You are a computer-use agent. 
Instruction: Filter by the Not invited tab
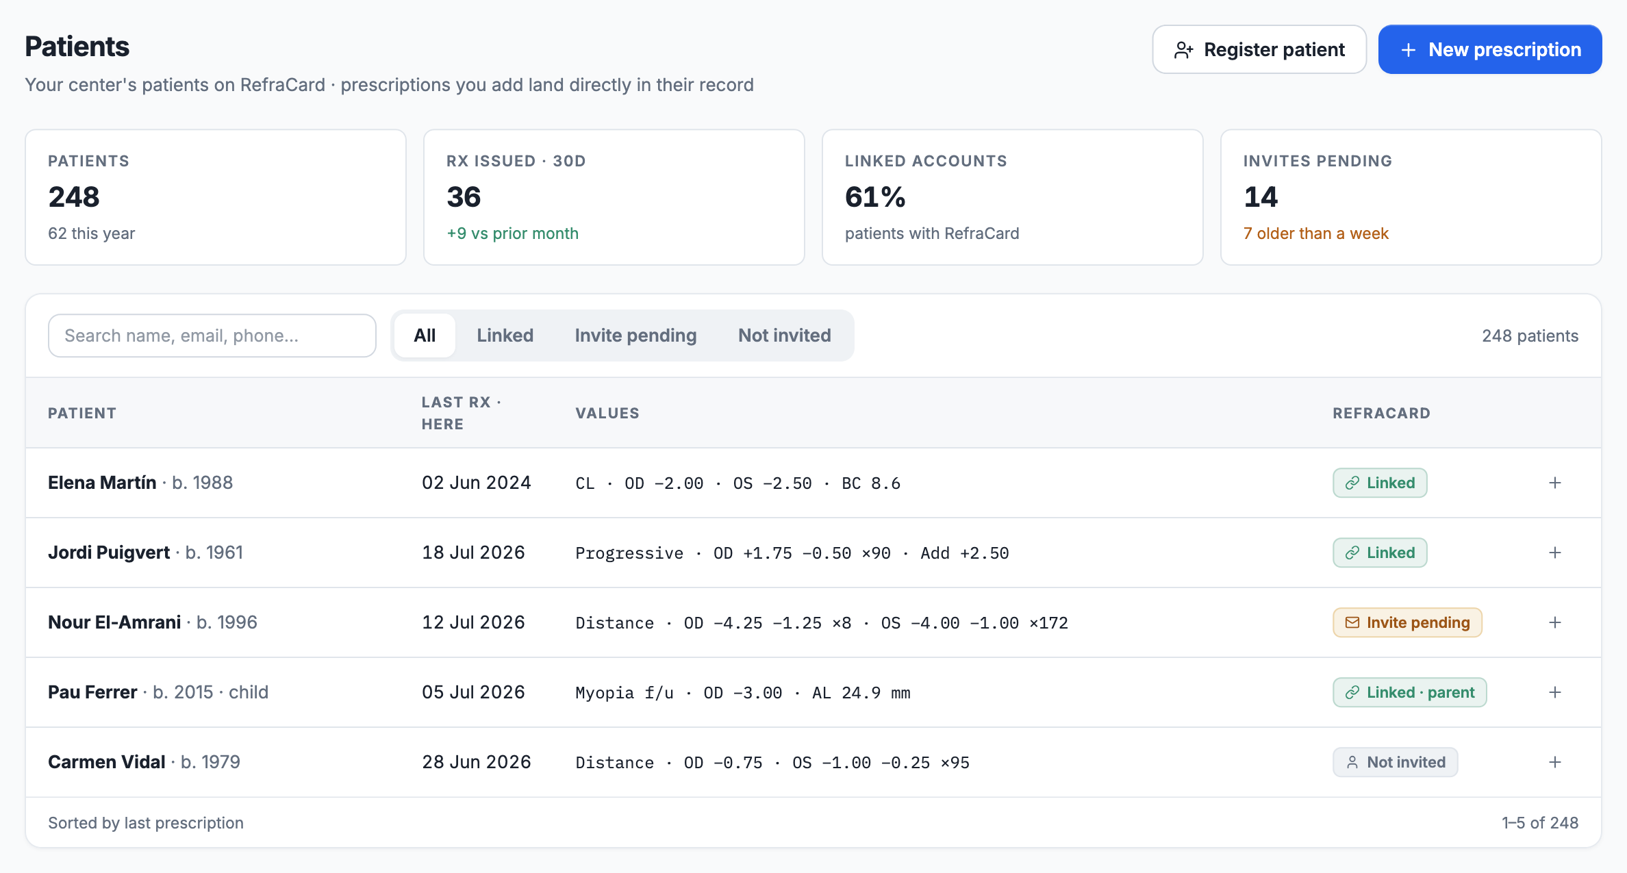coord(785,336)
